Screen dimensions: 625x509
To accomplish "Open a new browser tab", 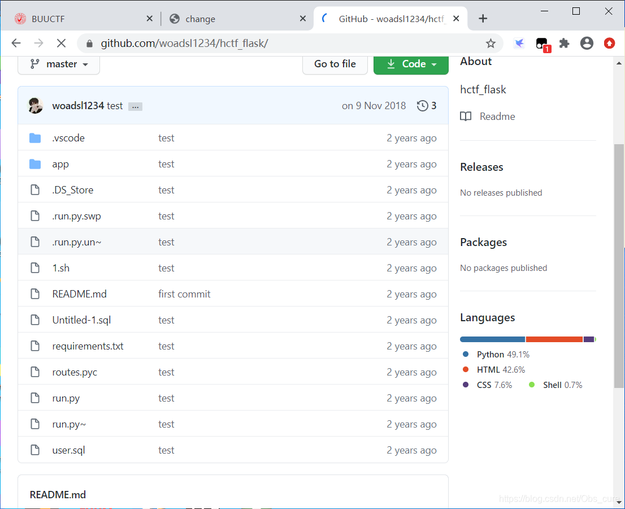I will coord(483,19).
